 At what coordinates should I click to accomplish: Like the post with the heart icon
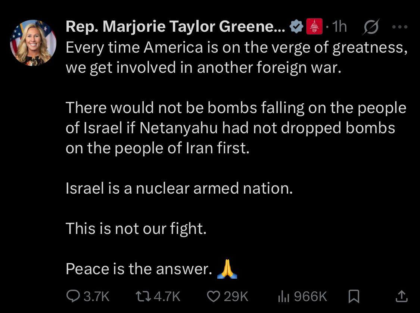pyautogui.click(x=214, y=296)
